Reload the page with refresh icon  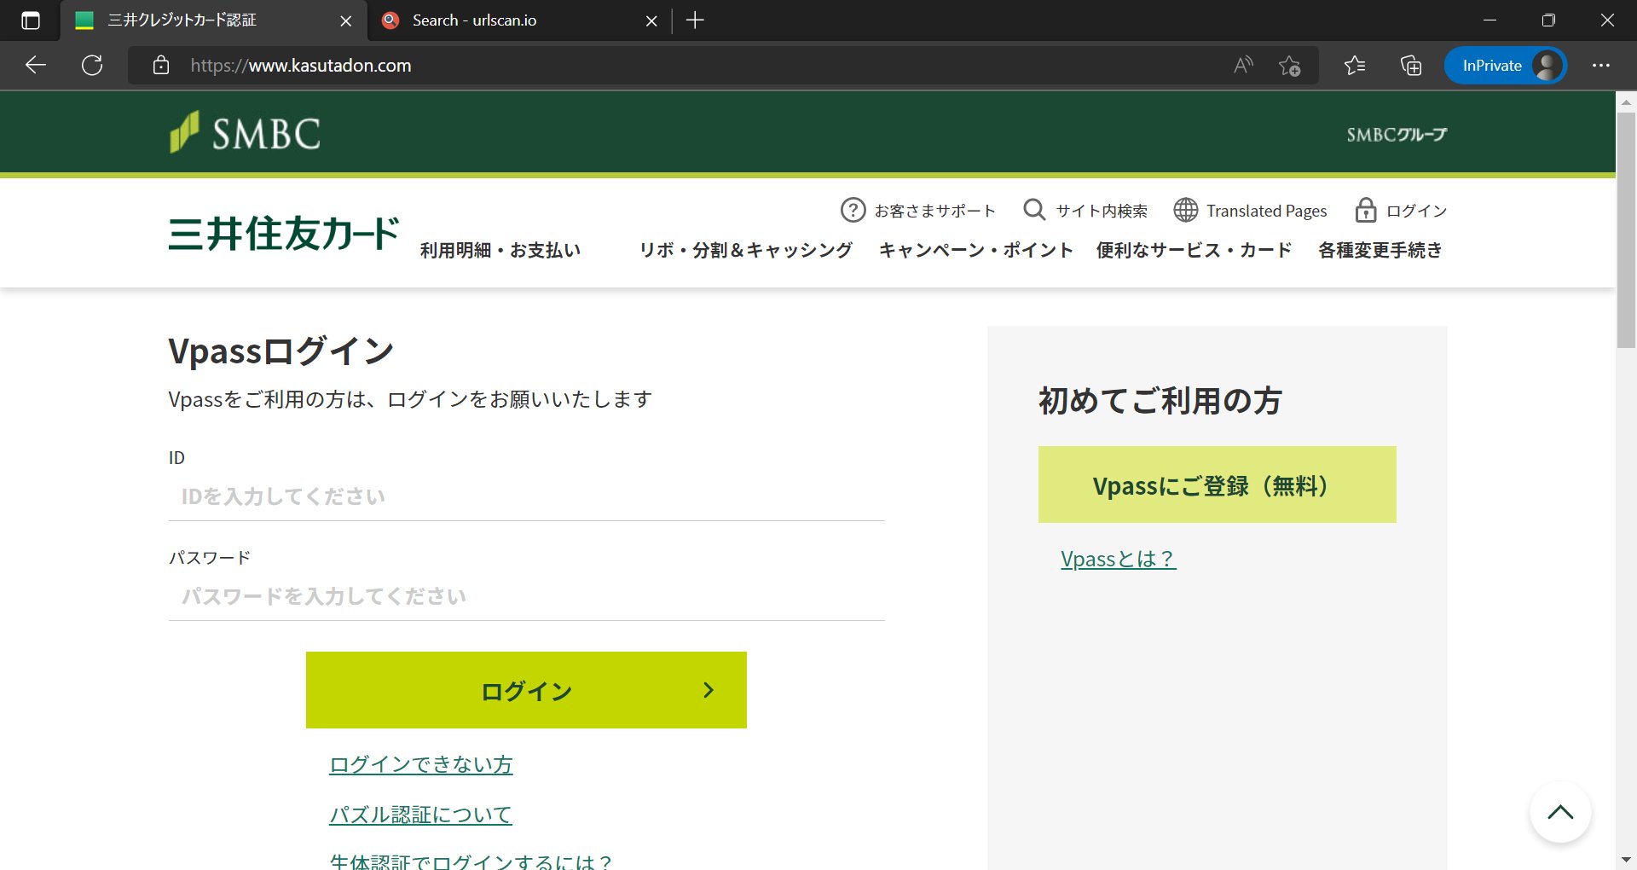[x=92, y=65]
